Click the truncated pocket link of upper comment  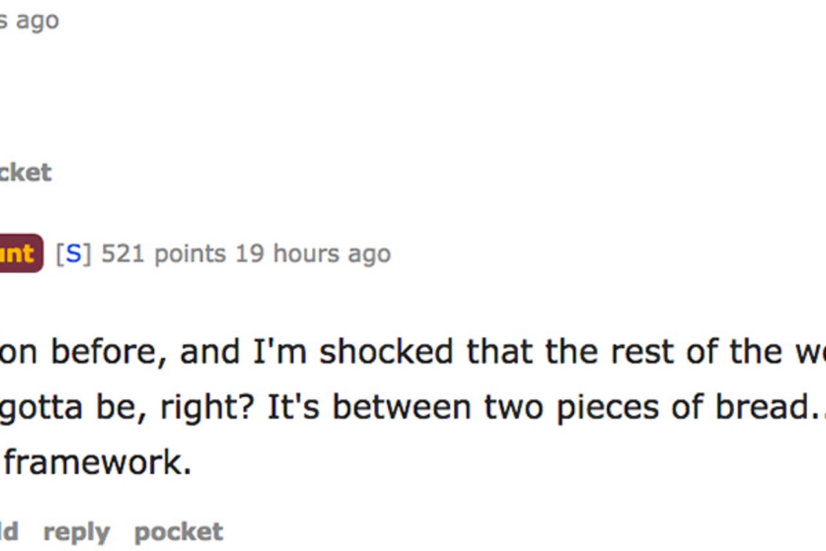pyautogui.click(x=25, y=172)
